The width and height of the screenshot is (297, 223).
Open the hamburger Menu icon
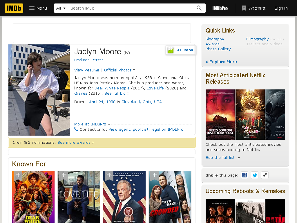point(32,8)
